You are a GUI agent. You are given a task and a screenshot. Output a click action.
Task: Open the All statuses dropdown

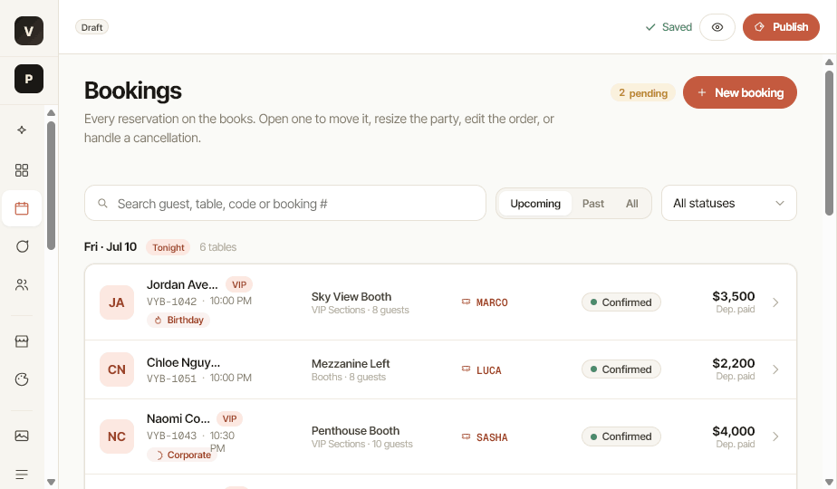click(x=728, y=203)
